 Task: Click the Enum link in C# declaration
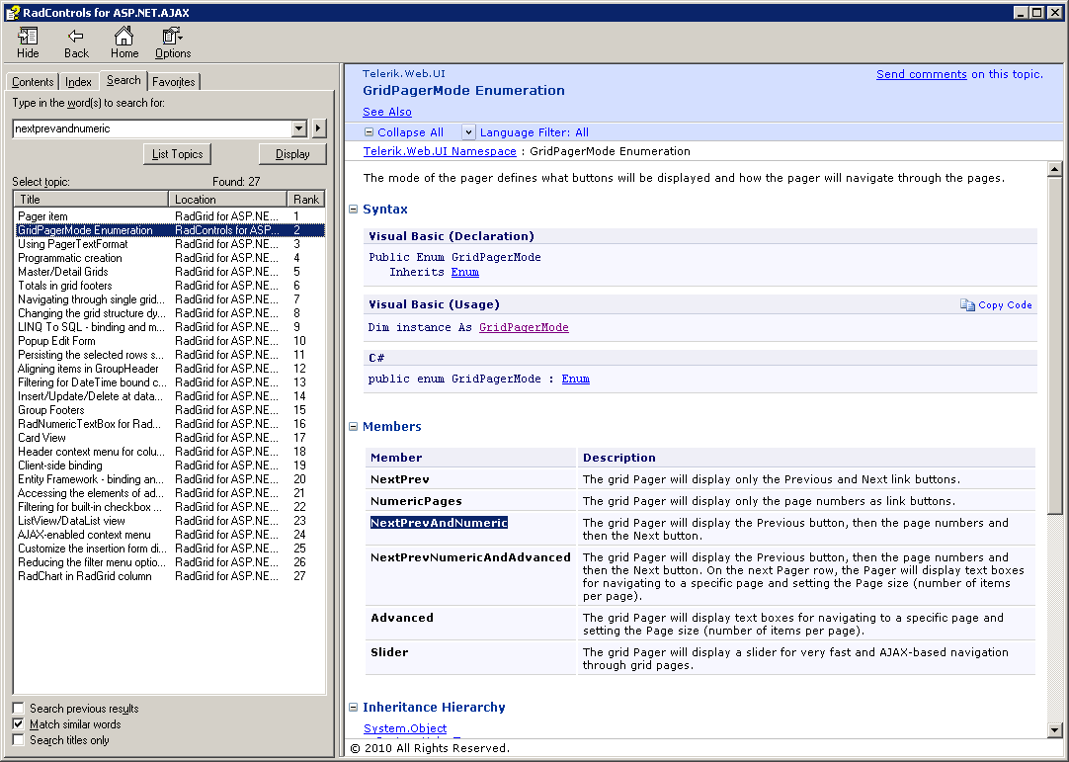(x=575, y=379)
